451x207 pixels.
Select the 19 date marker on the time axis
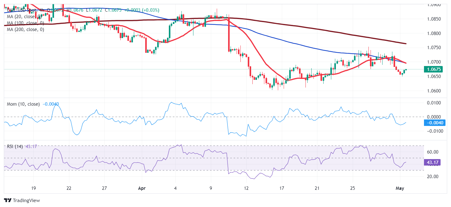[x=33, y=188]
